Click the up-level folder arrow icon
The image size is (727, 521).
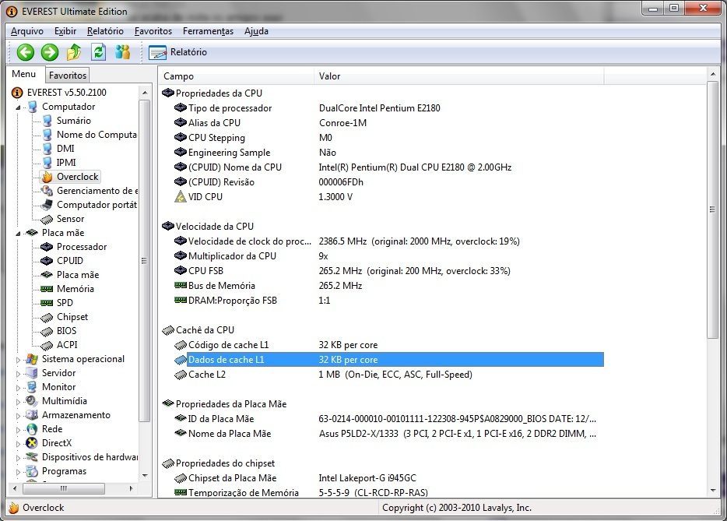(74, 52)
